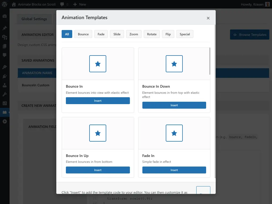Open the WordPress Dashboard icon in sidebar

pos(5,16)
